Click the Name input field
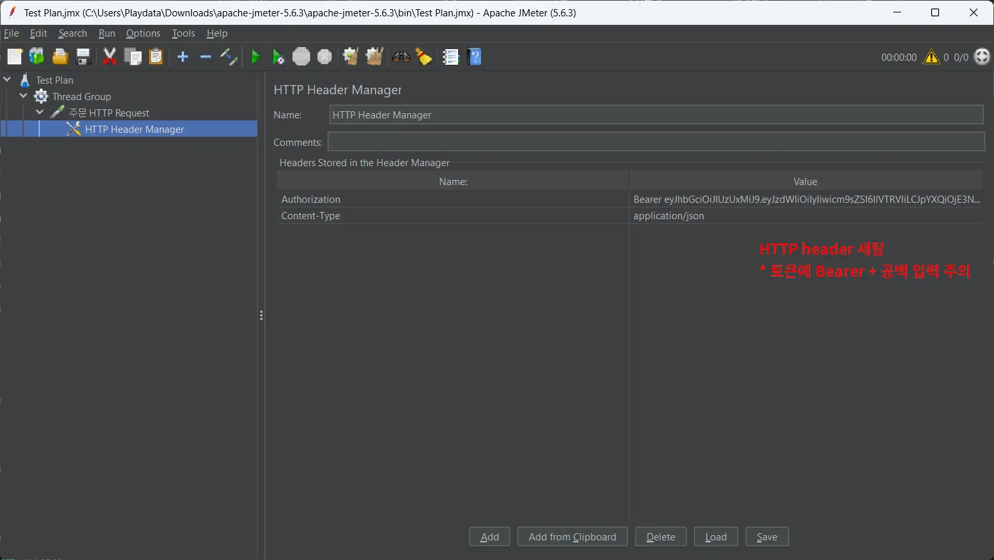Screen dimensions: 994x560 (656, 114)
